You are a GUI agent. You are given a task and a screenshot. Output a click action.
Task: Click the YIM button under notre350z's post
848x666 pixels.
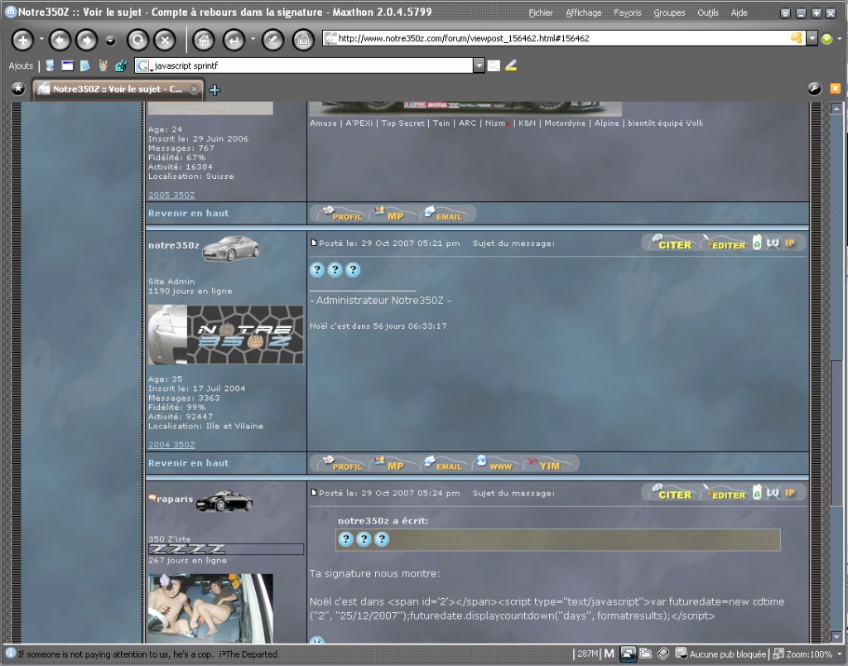coord(551,464)
